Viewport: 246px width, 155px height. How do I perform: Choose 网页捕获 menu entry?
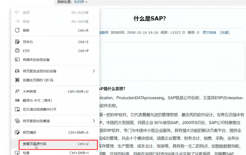point(55,132)
